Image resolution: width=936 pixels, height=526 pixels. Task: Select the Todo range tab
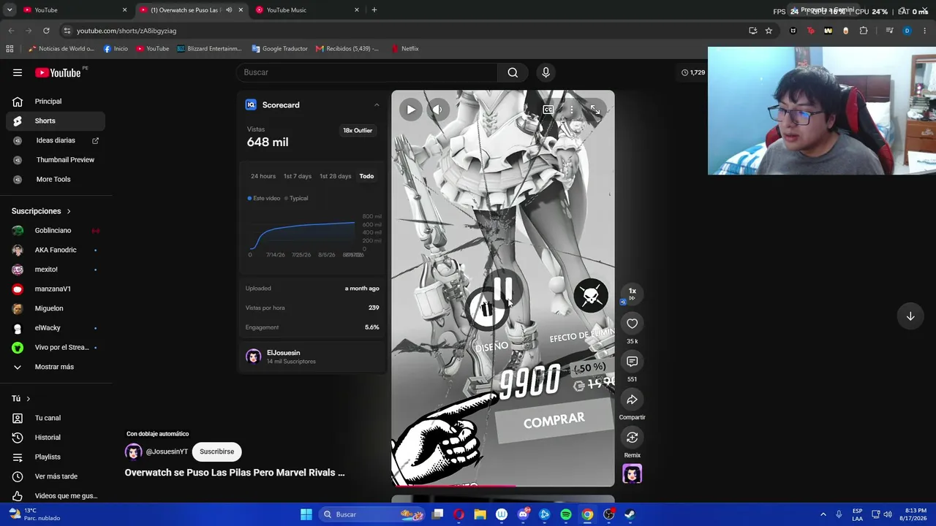pyautogui.click(x=366, y=176)
